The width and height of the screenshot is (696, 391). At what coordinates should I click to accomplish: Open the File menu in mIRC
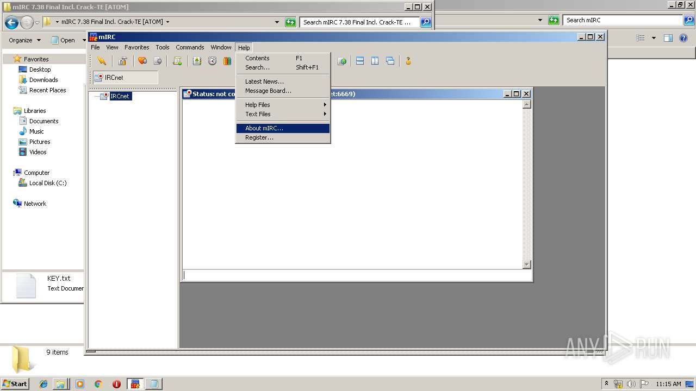pyautogui.click(x=95, y=47)
